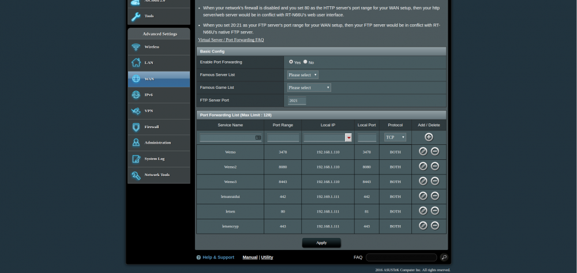Click the WAN globe icon
The width and height of the screenshot is (577, 273).
(136, 79)
